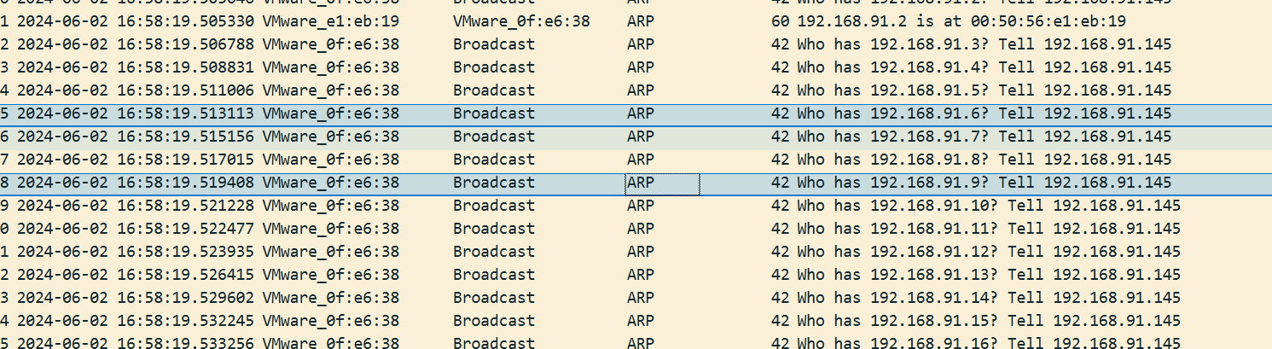Click the ARP protocol cell in the 192.168.91.2 reply row
Screen dimensions: 1272x349
click(x=641, y=21)
